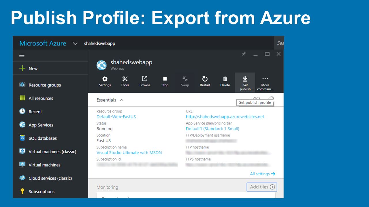
Task: Click Browse to open the site
Action: click(x=145, y=81)
